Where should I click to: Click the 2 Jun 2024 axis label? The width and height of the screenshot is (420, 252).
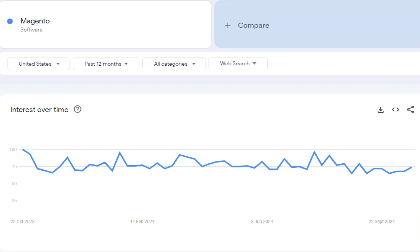(262, 221)
